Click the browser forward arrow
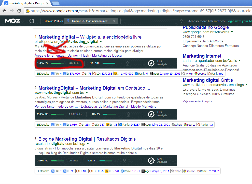The height and width of the screenshot is (184, 252). (12, 11)
